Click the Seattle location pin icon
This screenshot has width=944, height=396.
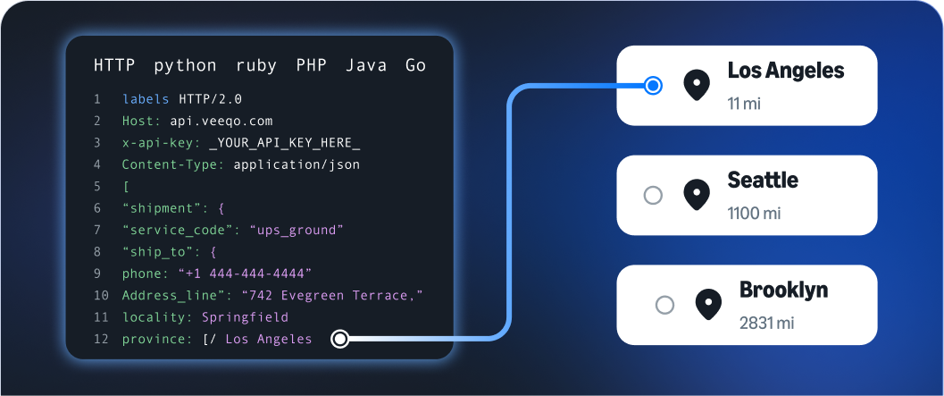tap(697, 195)
